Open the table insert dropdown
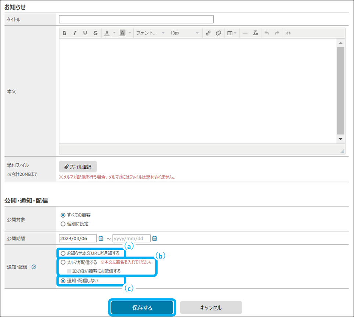Viewport: 354px width, 317px height. point(231,33)
